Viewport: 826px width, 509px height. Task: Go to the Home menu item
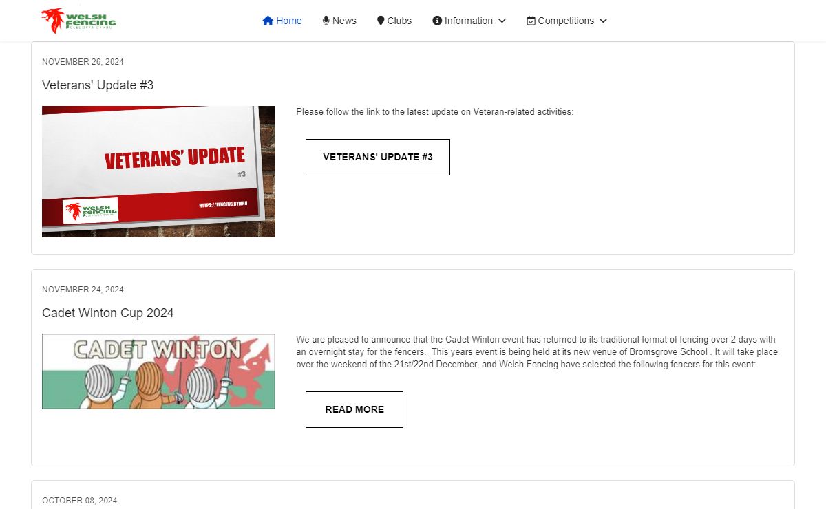pos(282,21)
